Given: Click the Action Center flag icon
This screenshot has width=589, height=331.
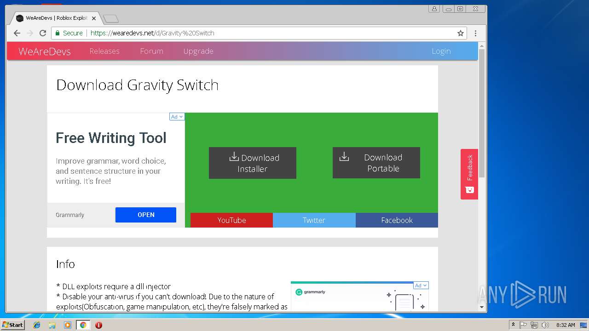Looking at the screenshot, I should tap(523, 325).
